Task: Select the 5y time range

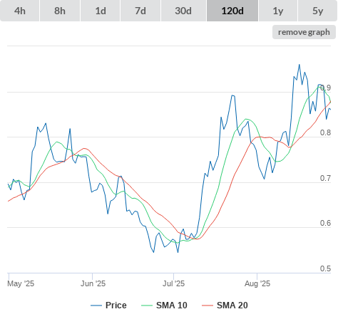Action: click(318, 11)
